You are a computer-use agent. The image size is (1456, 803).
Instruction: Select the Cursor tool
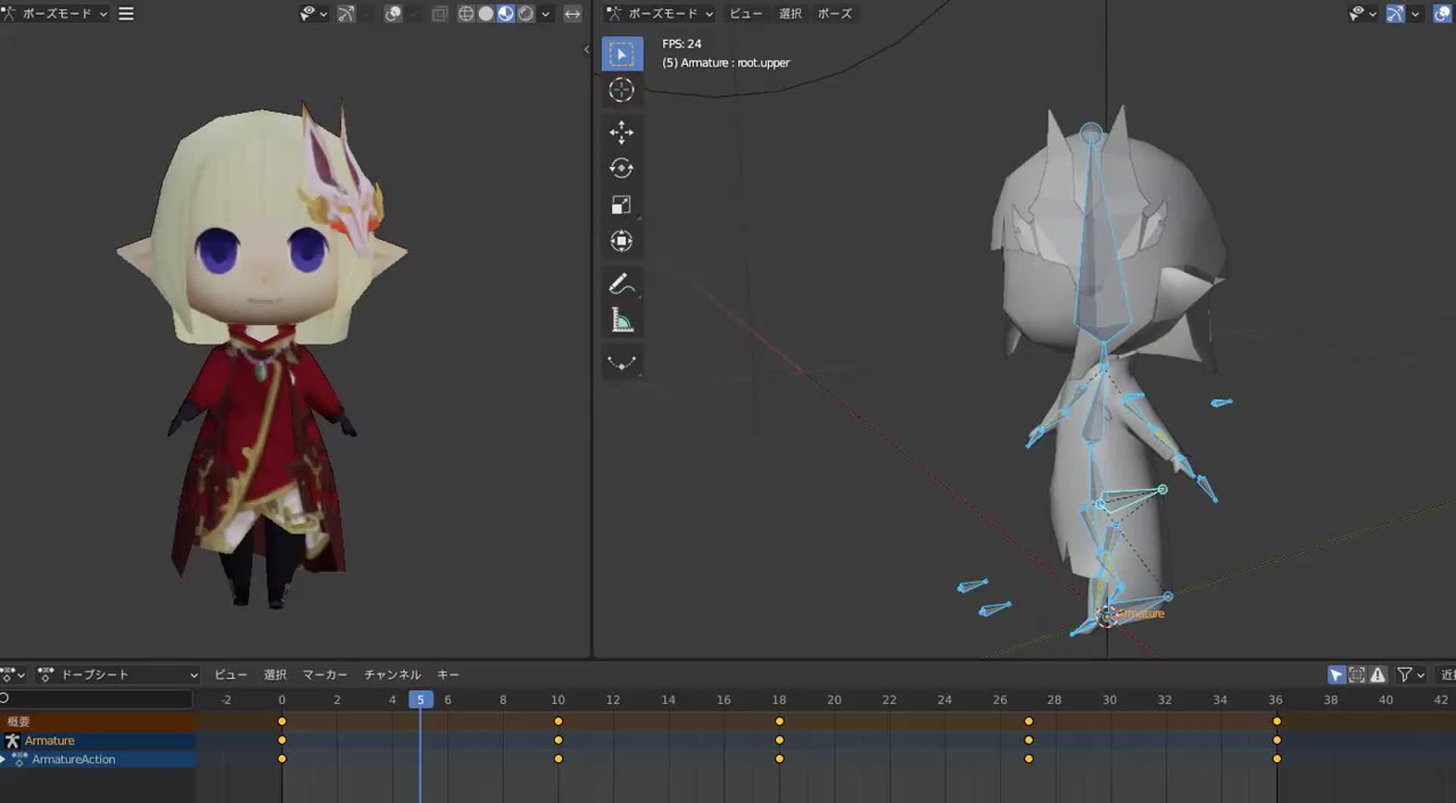622,89
